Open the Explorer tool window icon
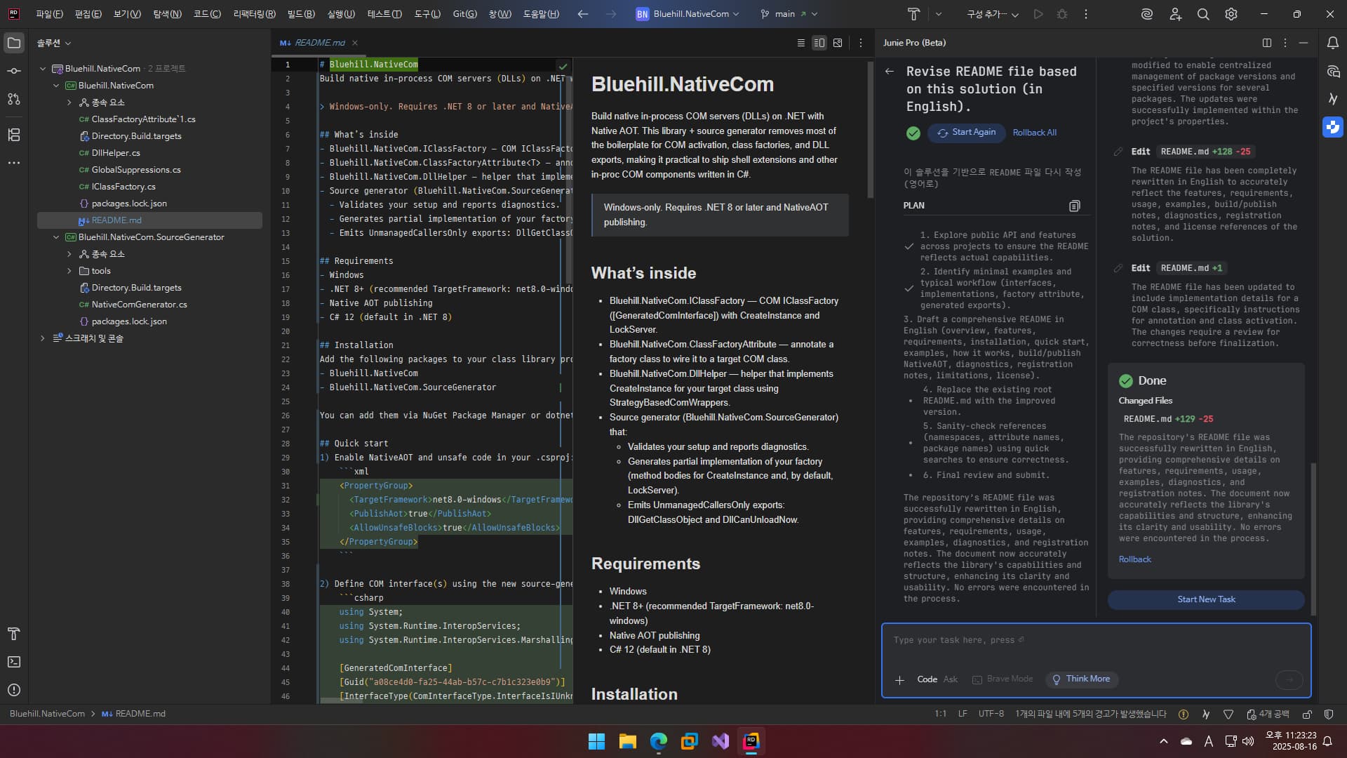Image resolution: width=1347 pixels, height=758 pixels. 14,43
